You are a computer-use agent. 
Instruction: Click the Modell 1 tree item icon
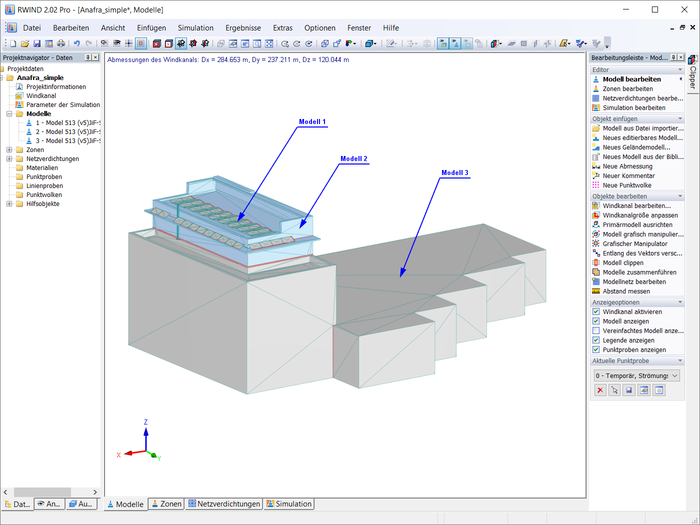29,122
